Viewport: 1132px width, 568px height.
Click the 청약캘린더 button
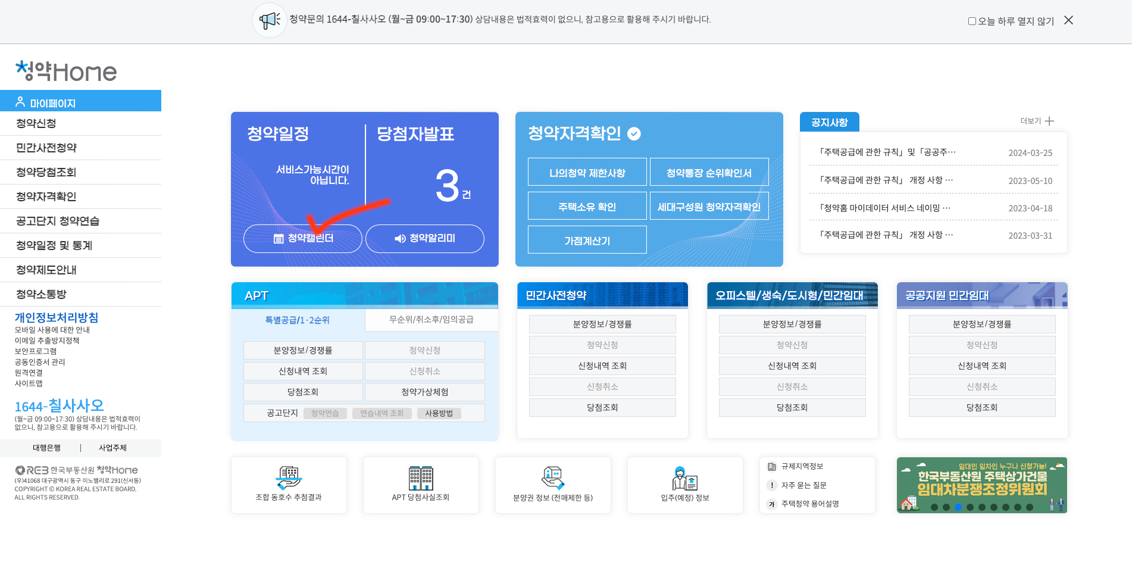click(x=303, y=239)
